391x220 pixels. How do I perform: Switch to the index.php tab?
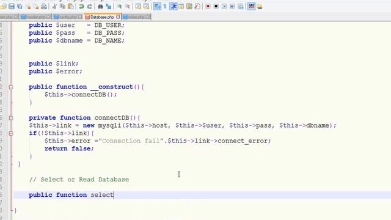point(136,17)
